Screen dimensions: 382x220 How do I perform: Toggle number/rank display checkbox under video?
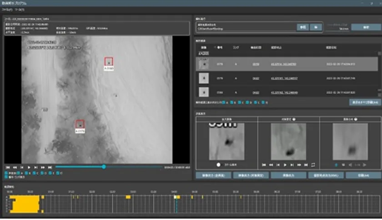[6, 176]
